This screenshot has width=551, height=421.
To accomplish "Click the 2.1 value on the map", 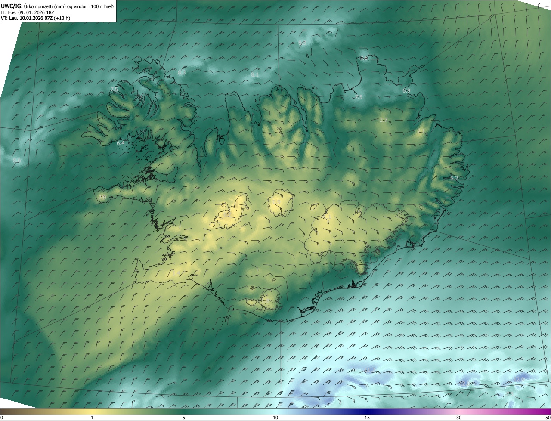I will [421, 131].
